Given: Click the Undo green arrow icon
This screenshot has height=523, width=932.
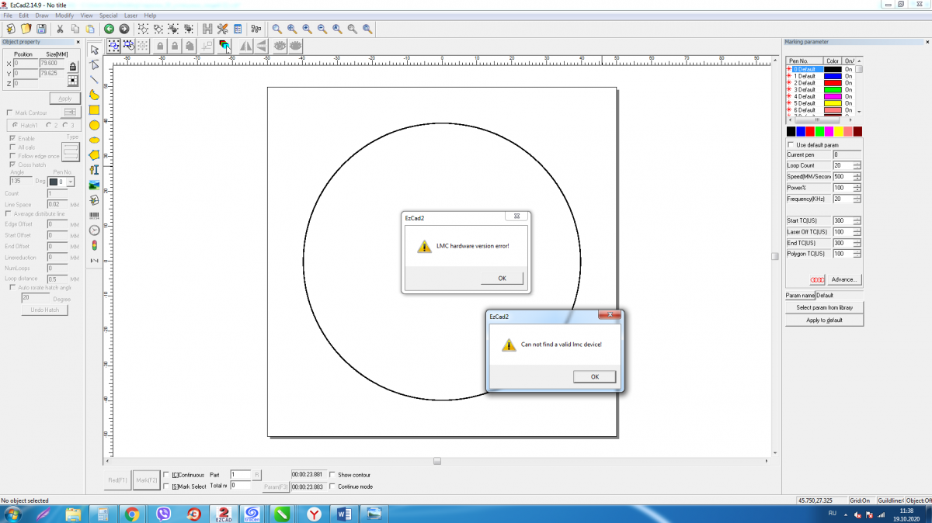Looking at the screenshot, I should point(109,29).
